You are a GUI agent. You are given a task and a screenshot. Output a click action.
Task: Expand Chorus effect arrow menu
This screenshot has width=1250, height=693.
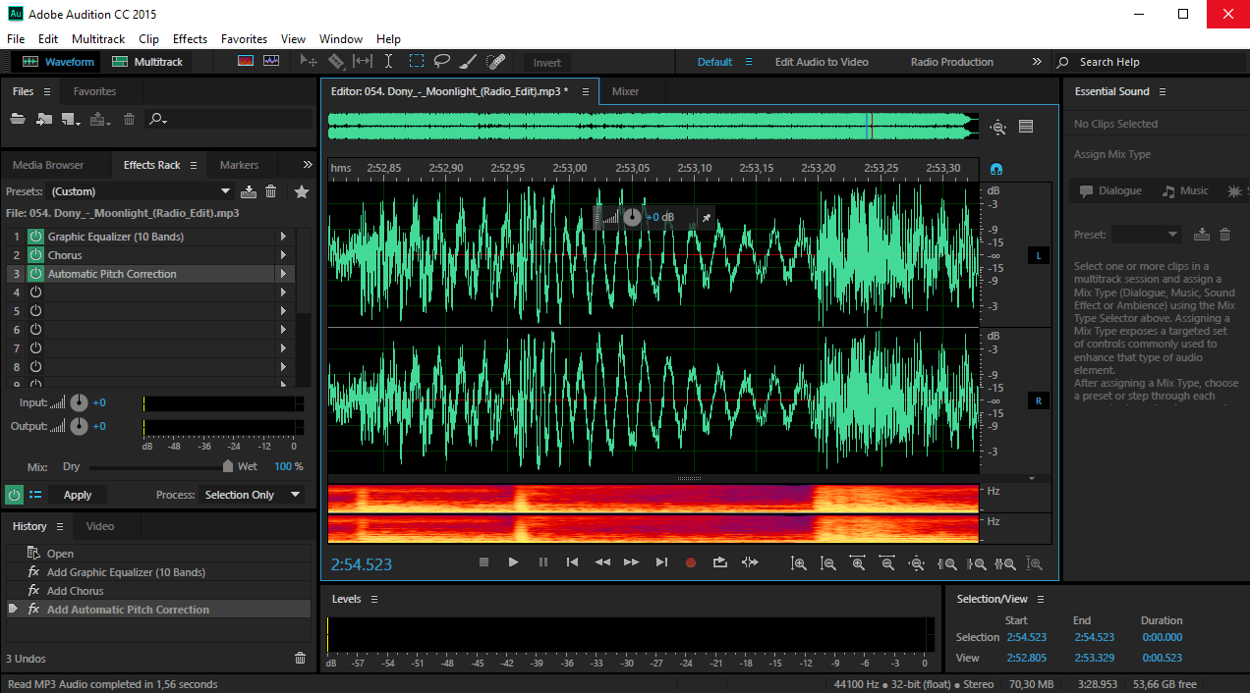point(283,255)
